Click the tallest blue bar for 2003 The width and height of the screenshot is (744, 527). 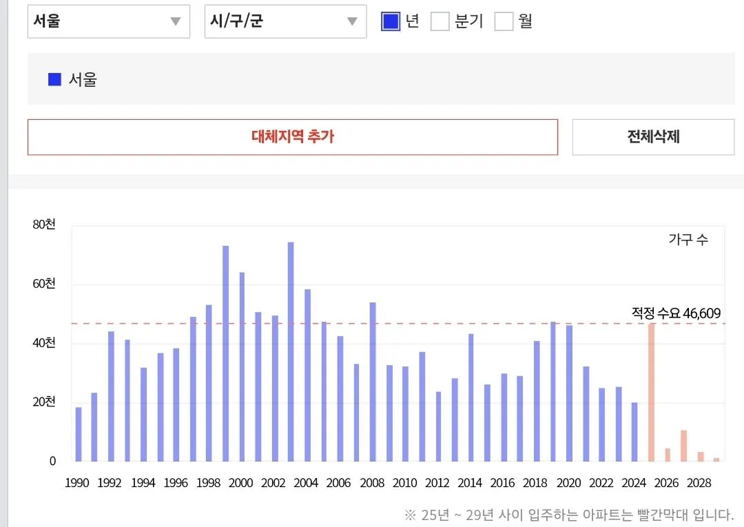click(x=291, y=351)
